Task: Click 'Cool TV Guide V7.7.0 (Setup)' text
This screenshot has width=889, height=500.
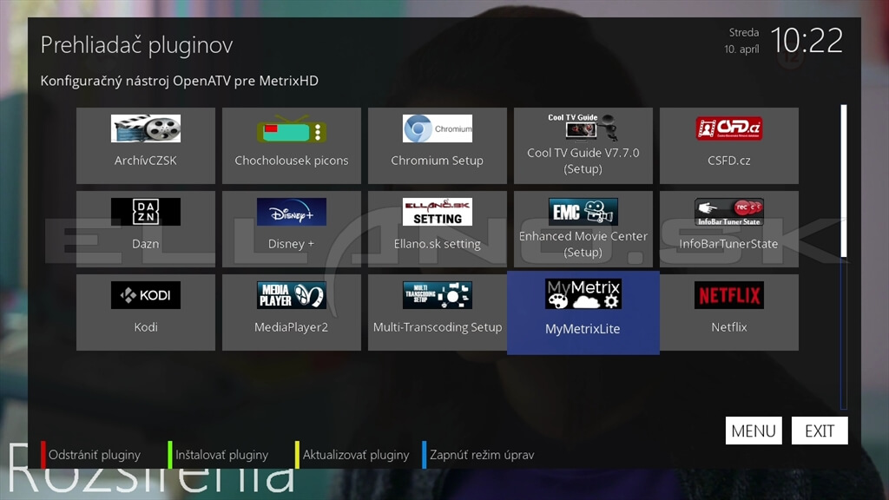Action: click(583, 161)
